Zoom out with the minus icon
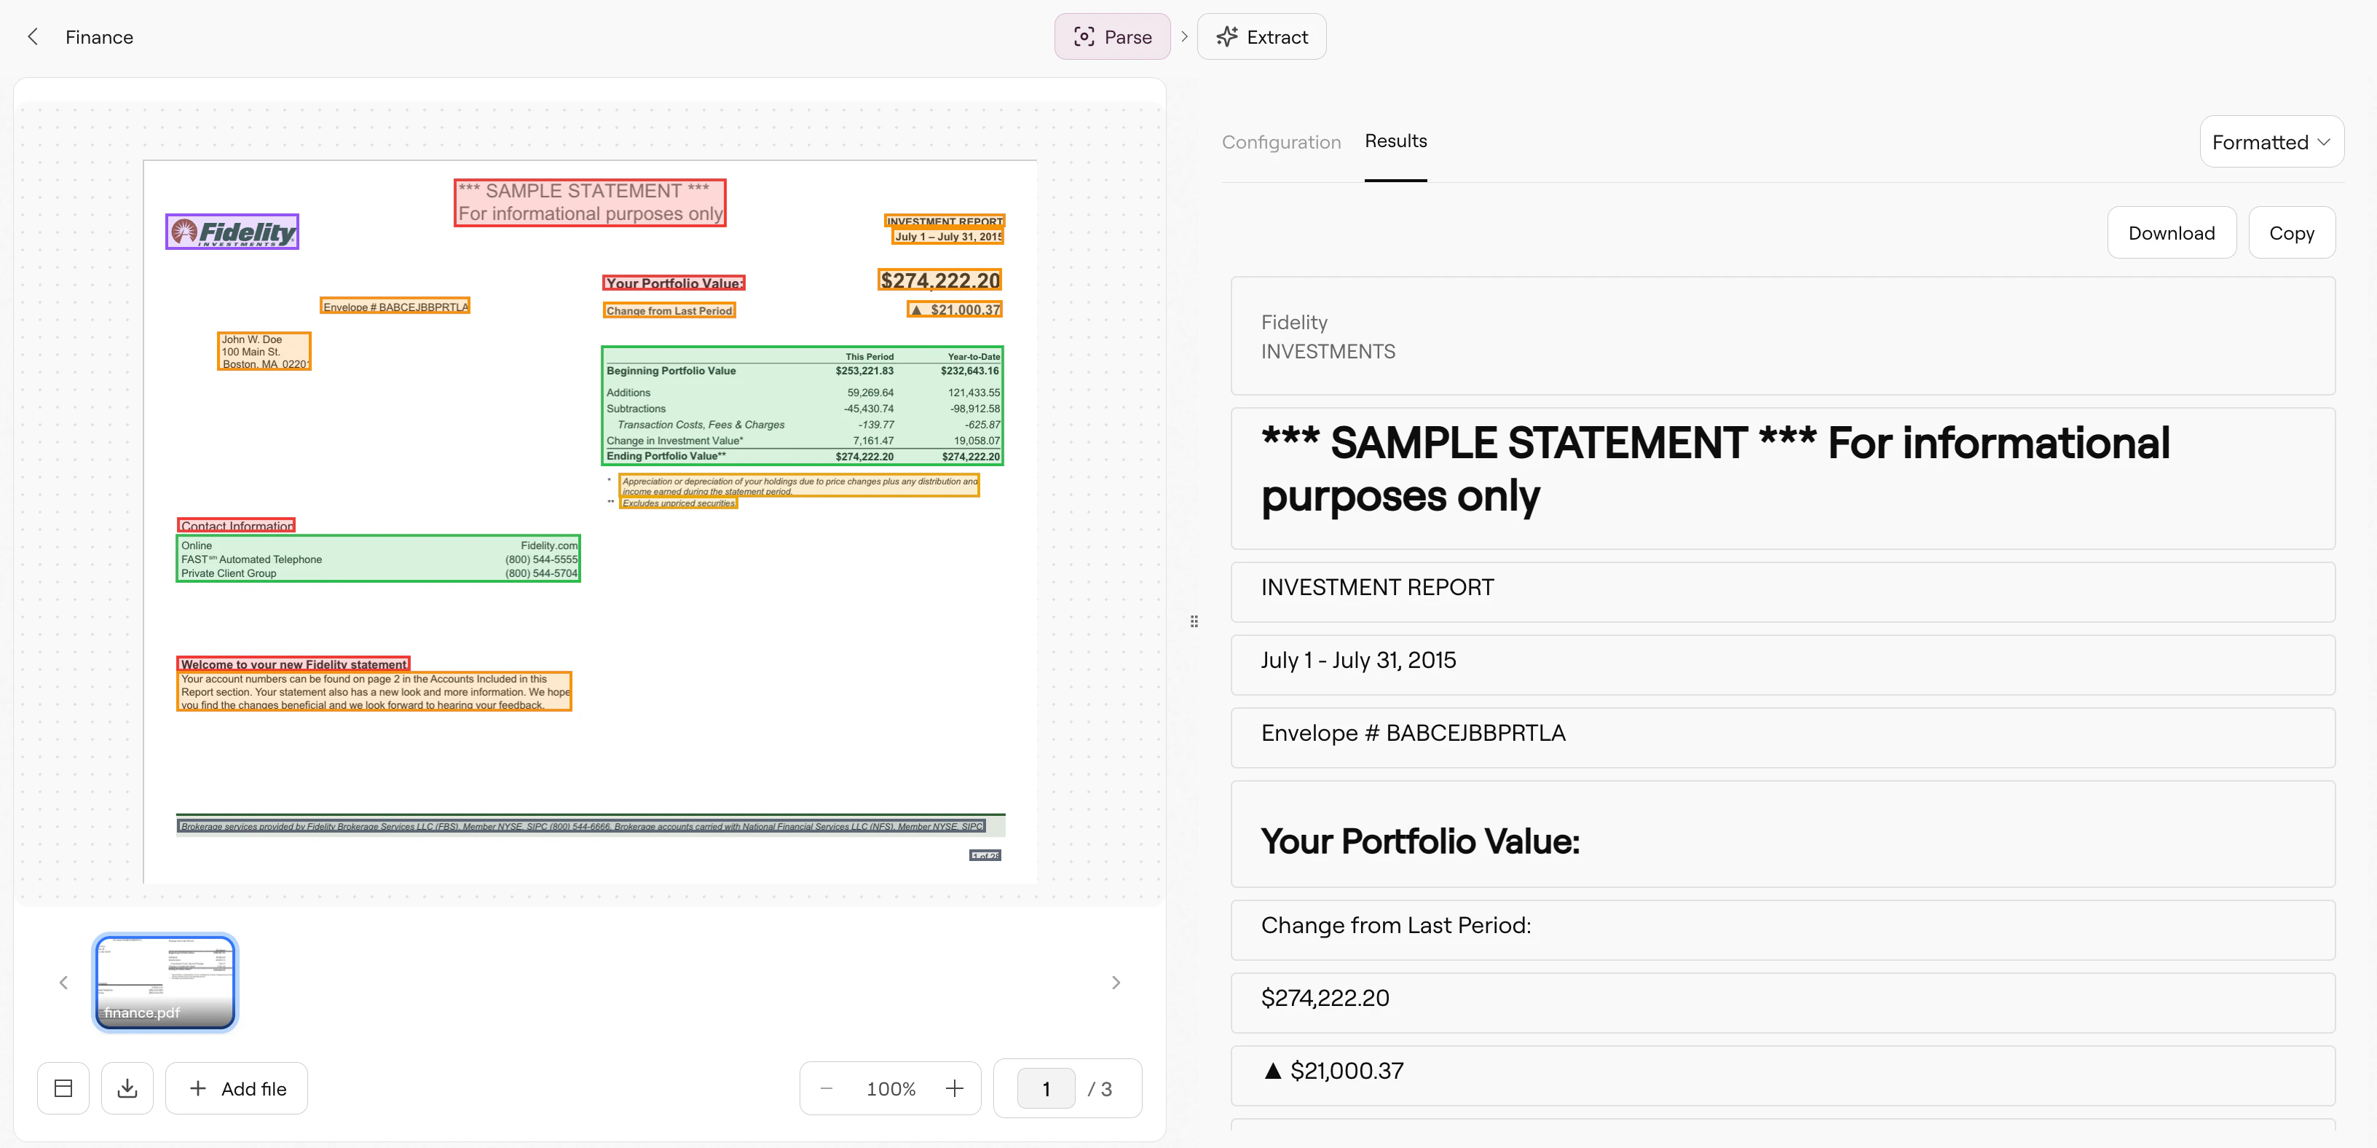 [826, 1088]
